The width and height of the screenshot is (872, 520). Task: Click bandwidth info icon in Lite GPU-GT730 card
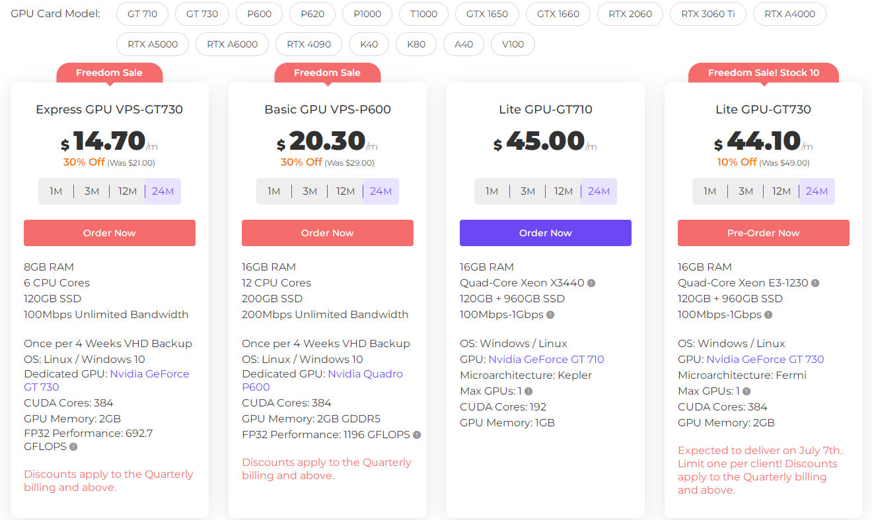[x=768, y=315]
